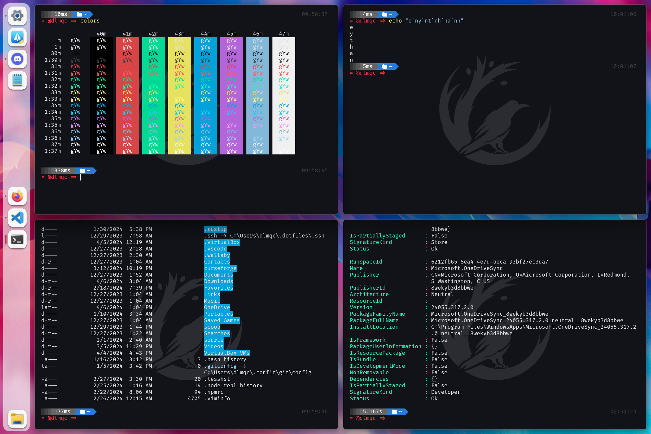Click the 'Store' SignatureKind value
The image size is (651, 434).
point(439,242)
